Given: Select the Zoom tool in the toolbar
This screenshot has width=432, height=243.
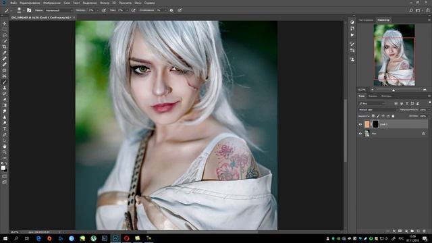Looking at the screenshot, I should [5, 152].
